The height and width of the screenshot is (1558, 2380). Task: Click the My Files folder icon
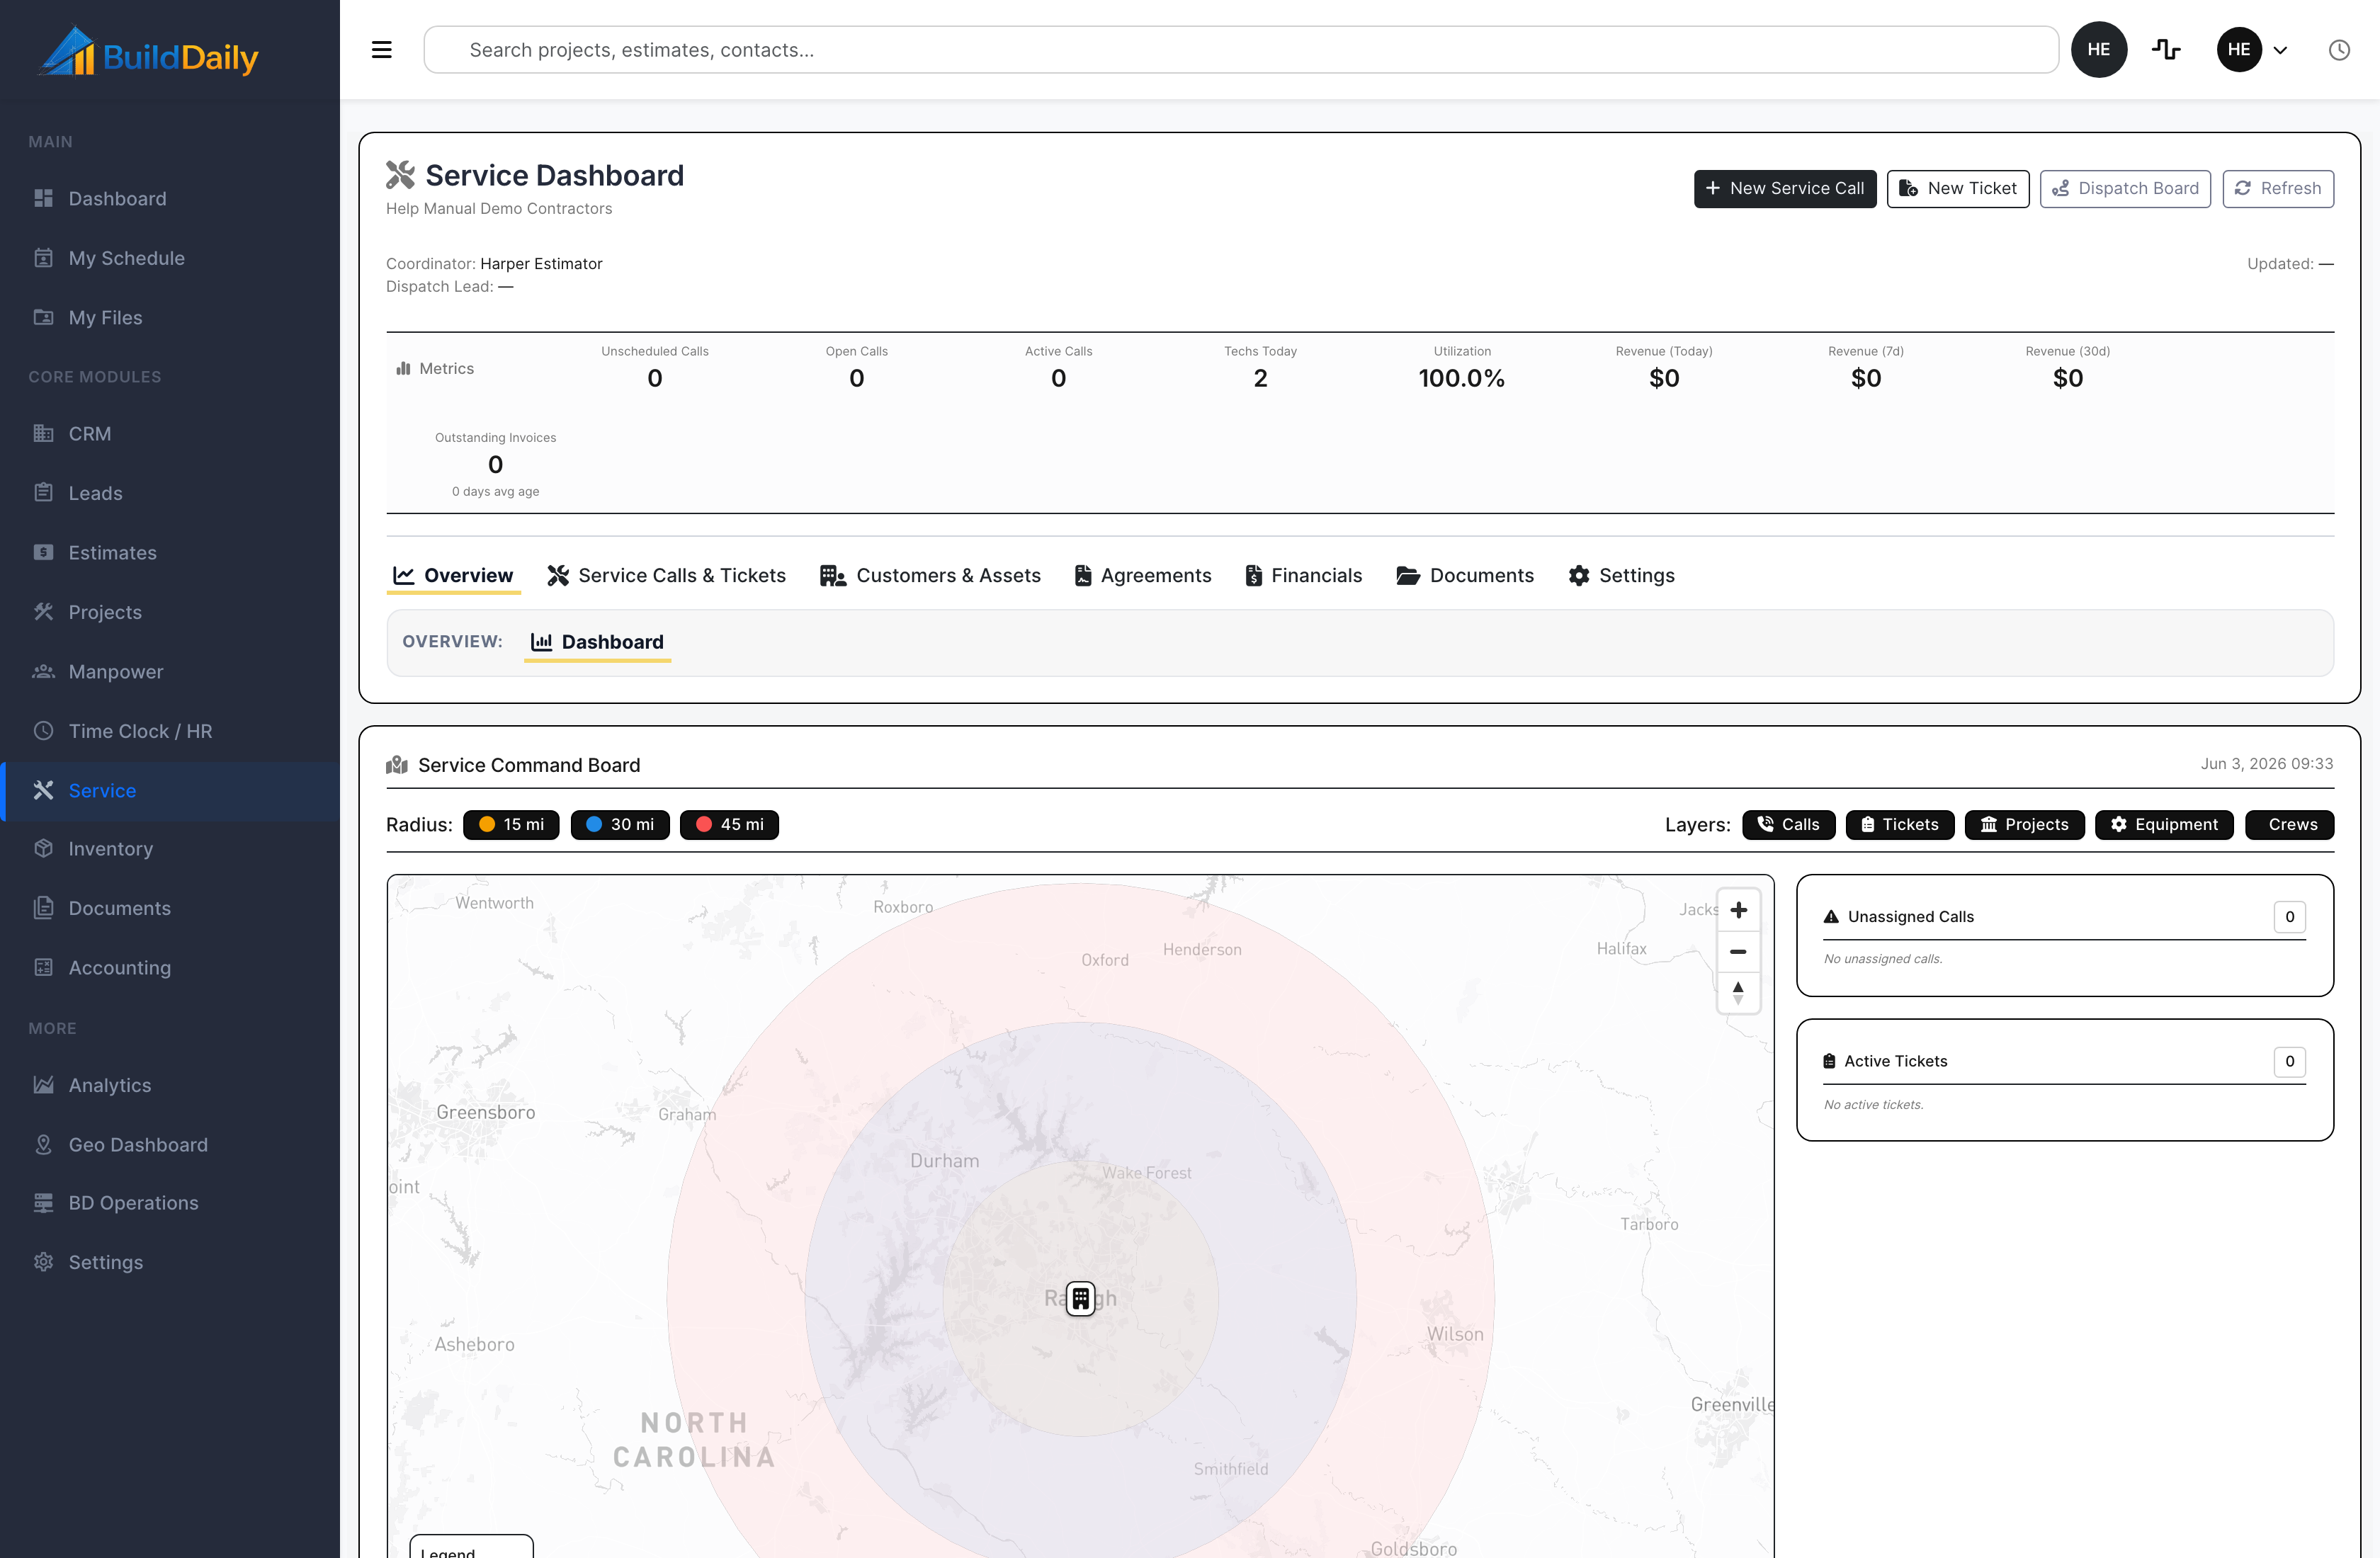[43, 317]
